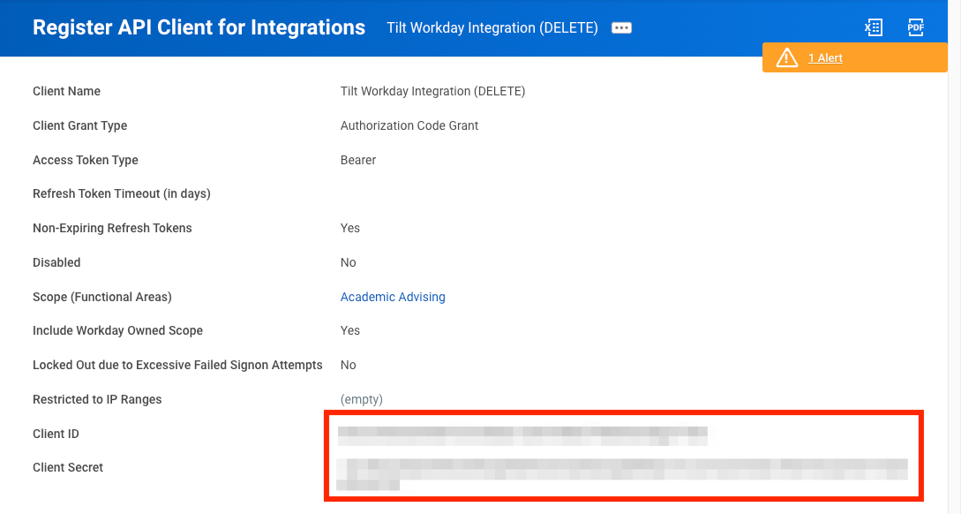
Task: Open the 1 Alert link
Action: point(825,57)
